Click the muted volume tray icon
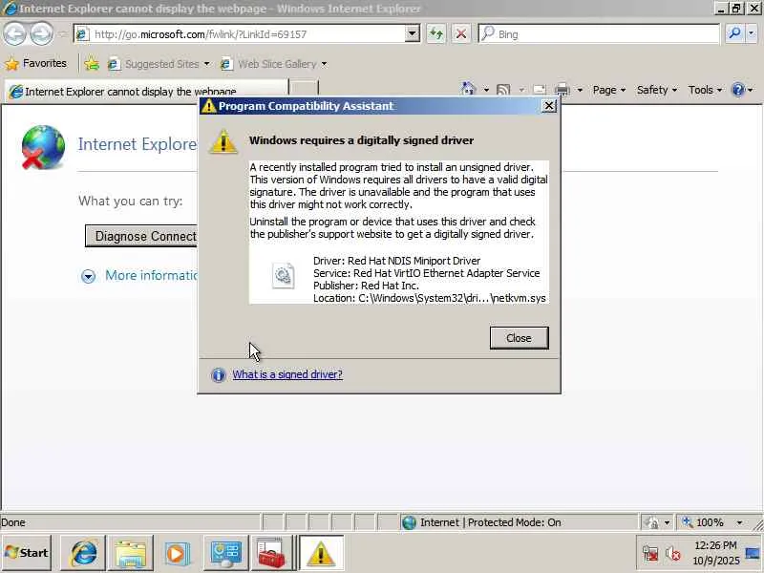 (x=673, y=554)
